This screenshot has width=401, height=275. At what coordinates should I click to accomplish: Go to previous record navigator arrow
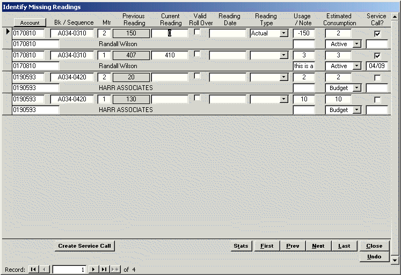[44, 270]
